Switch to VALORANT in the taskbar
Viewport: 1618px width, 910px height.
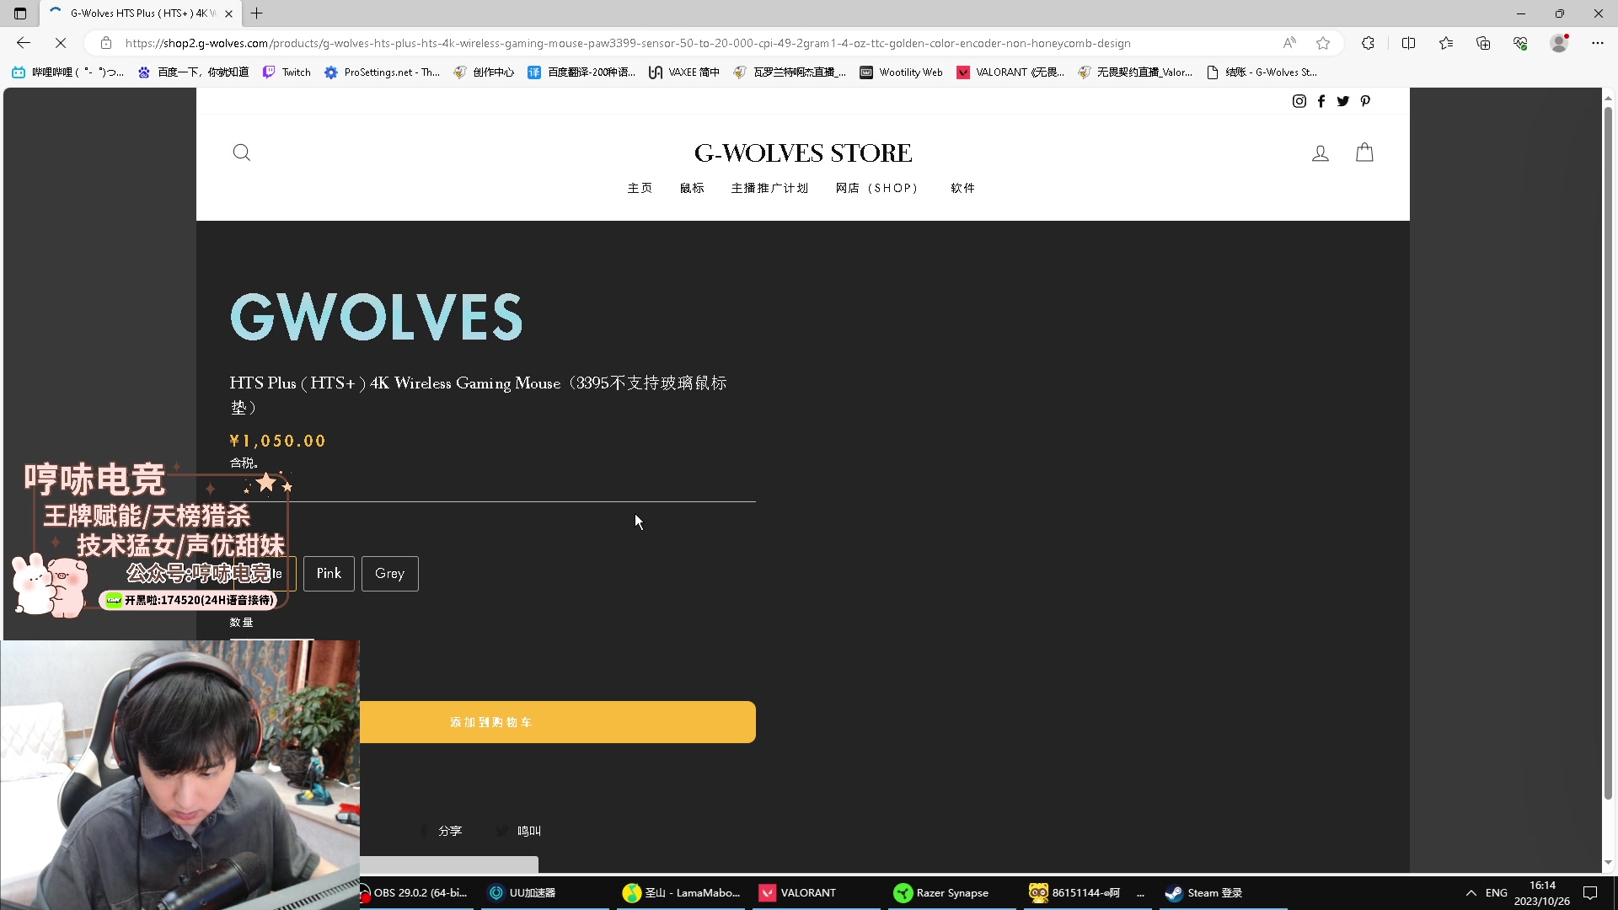(798, 893)
